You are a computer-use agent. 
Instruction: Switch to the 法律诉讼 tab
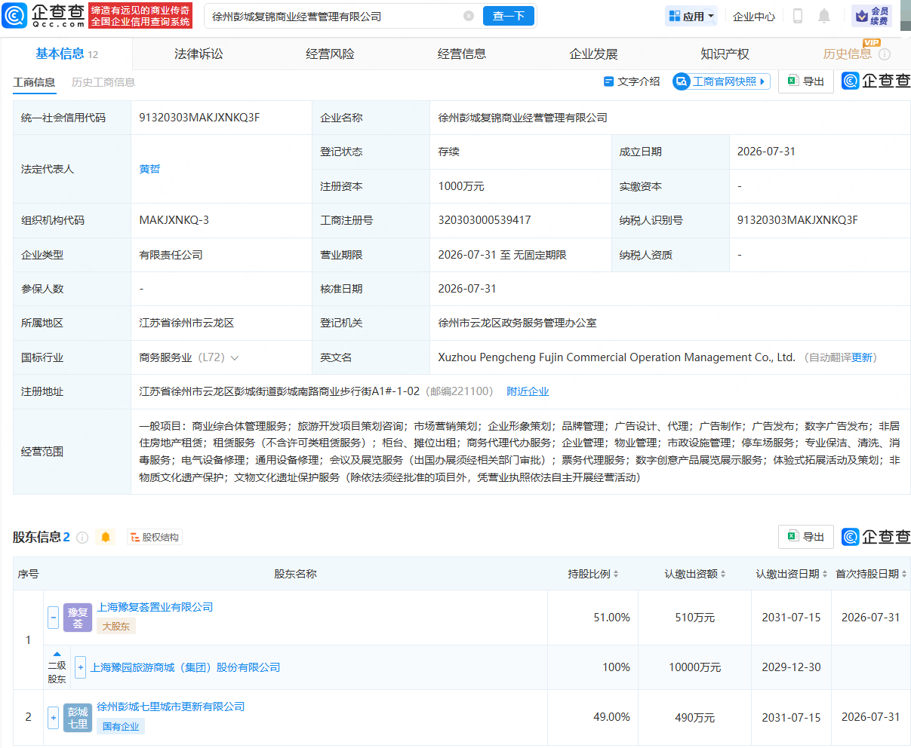pyautogui.click(x=199, y=54)
